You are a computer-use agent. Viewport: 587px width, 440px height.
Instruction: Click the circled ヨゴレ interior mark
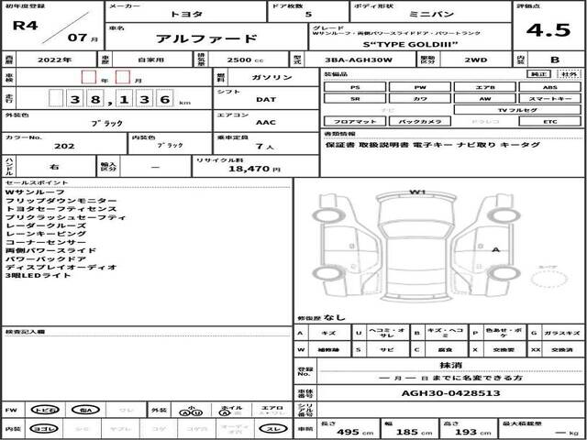[39, 429]
